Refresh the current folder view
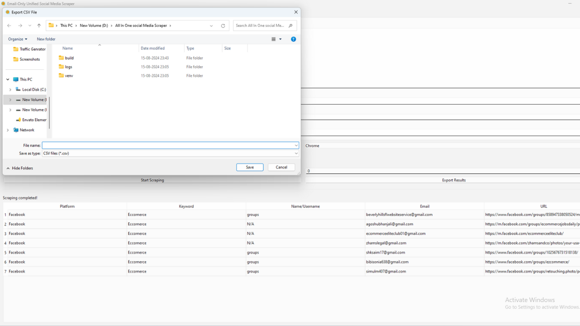This screenshot has height=326, width=580. pyautogui.click(x=222, y=26)
